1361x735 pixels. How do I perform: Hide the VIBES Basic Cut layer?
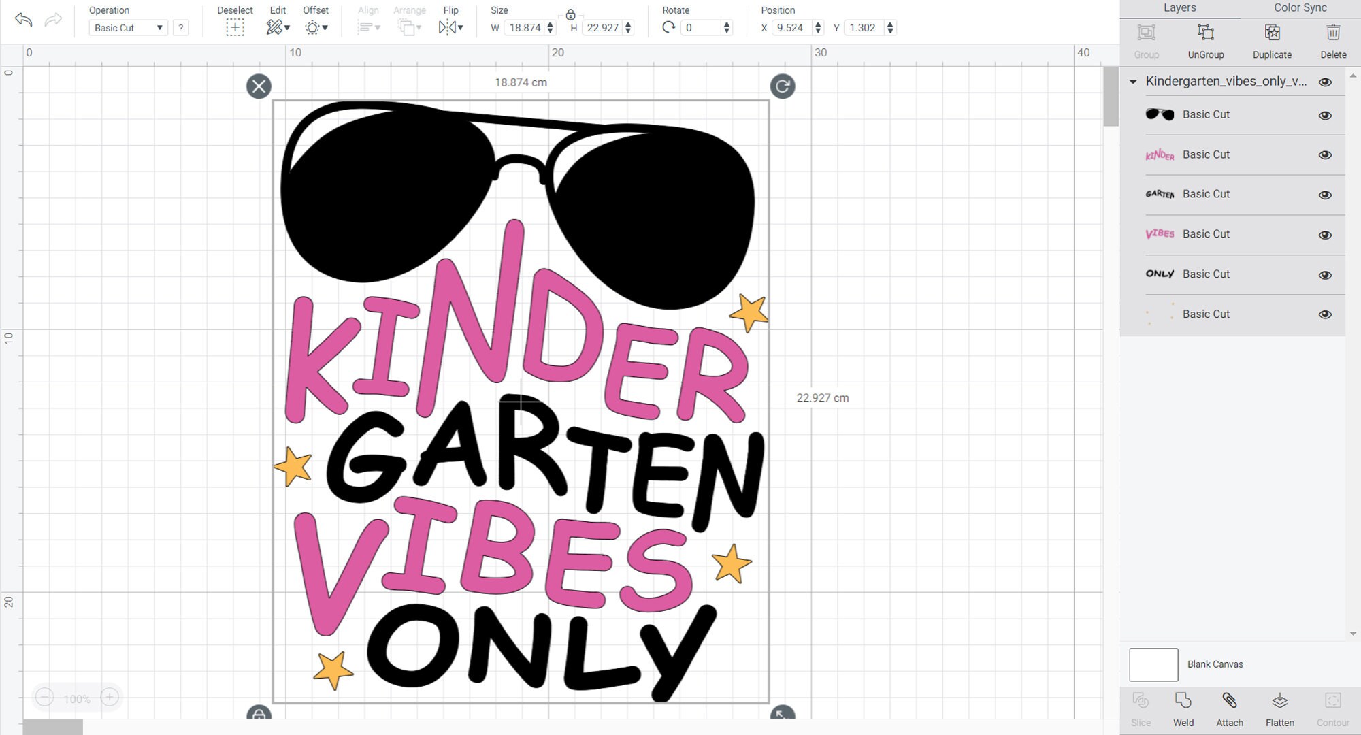[x=1325, y=235]
